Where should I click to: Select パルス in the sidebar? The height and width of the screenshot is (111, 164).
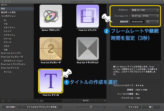[6, 46]
